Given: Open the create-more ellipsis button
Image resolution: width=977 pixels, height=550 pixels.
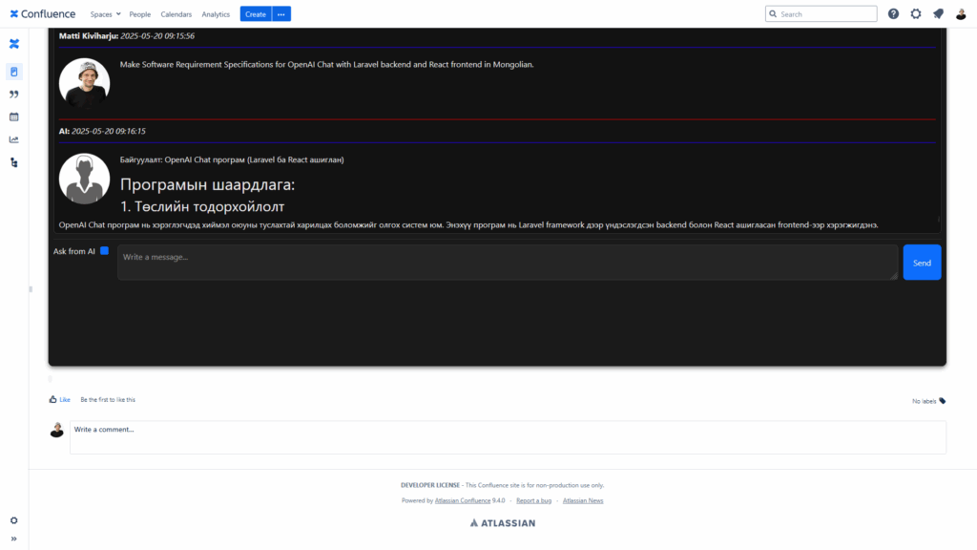Looking at the screenshot, I should coord(281,13).
